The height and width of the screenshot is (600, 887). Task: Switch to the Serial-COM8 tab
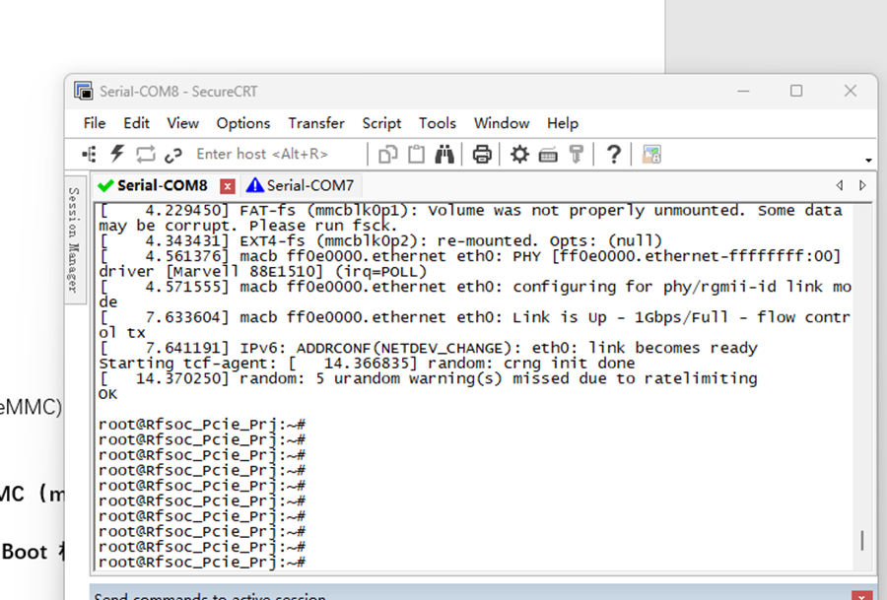(162, 185)
